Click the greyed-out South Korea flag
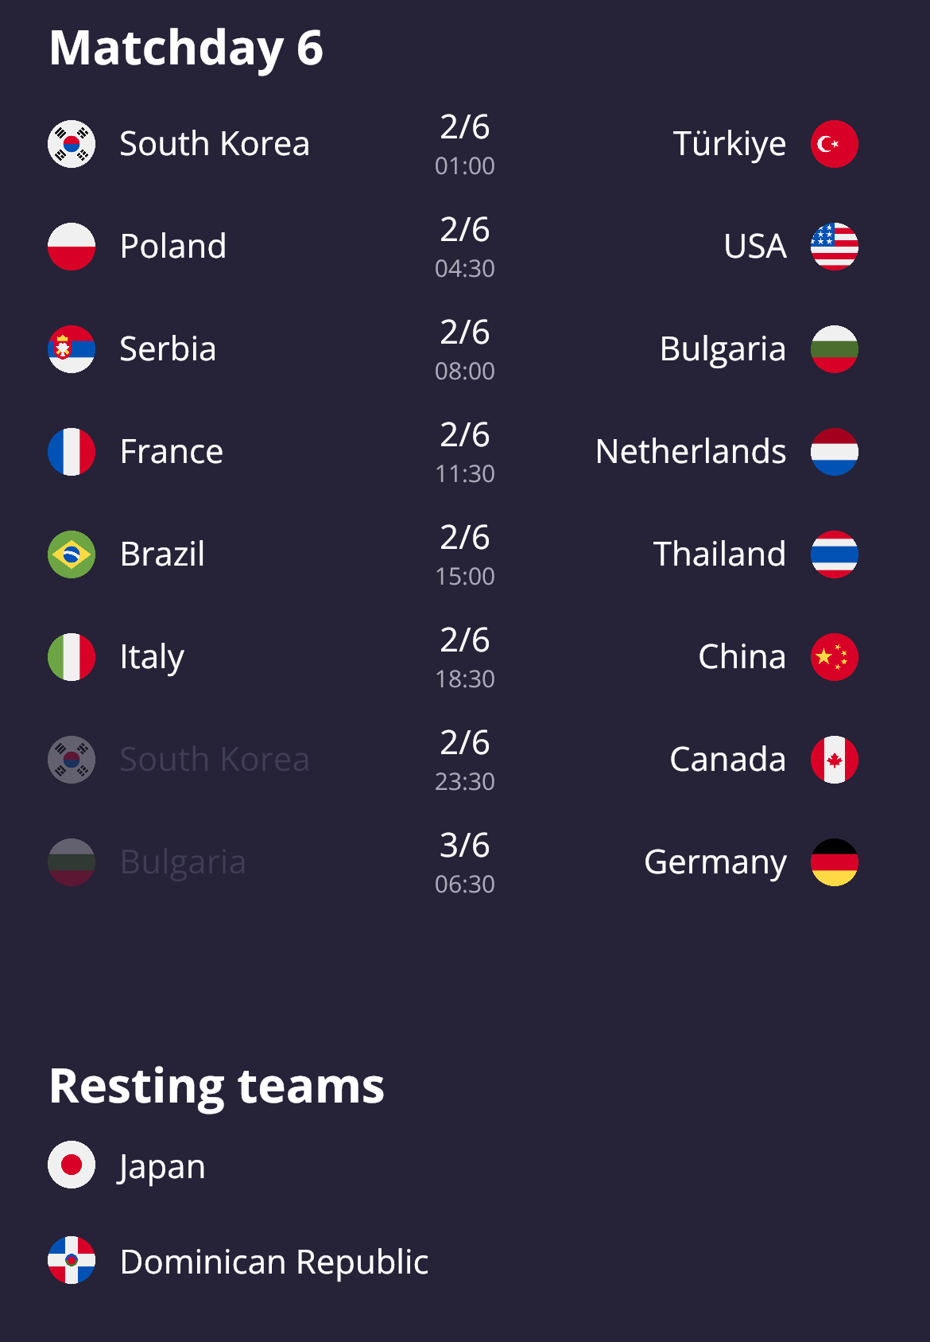Image resolution: width=930 pixels, height=1342 pixels. click(72, 760)
